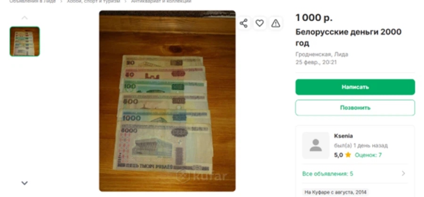Click the share icon
Screen dimensions: 424x197
[x=244, y=23]
